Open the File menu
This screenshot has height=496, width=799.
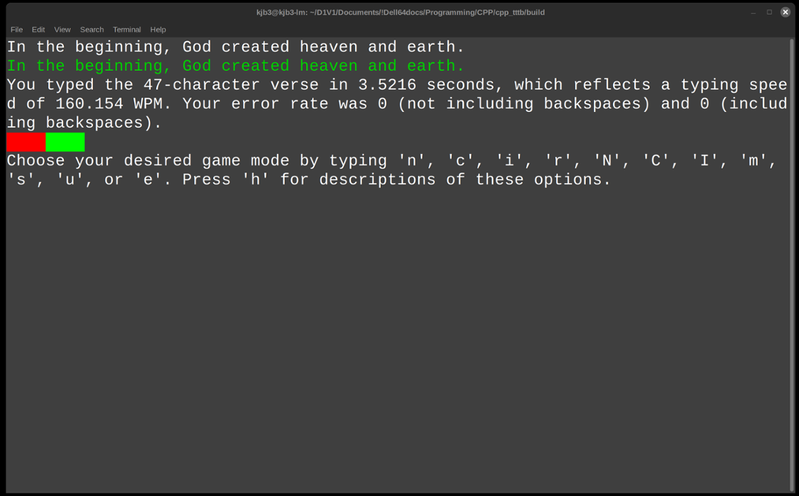16,29
